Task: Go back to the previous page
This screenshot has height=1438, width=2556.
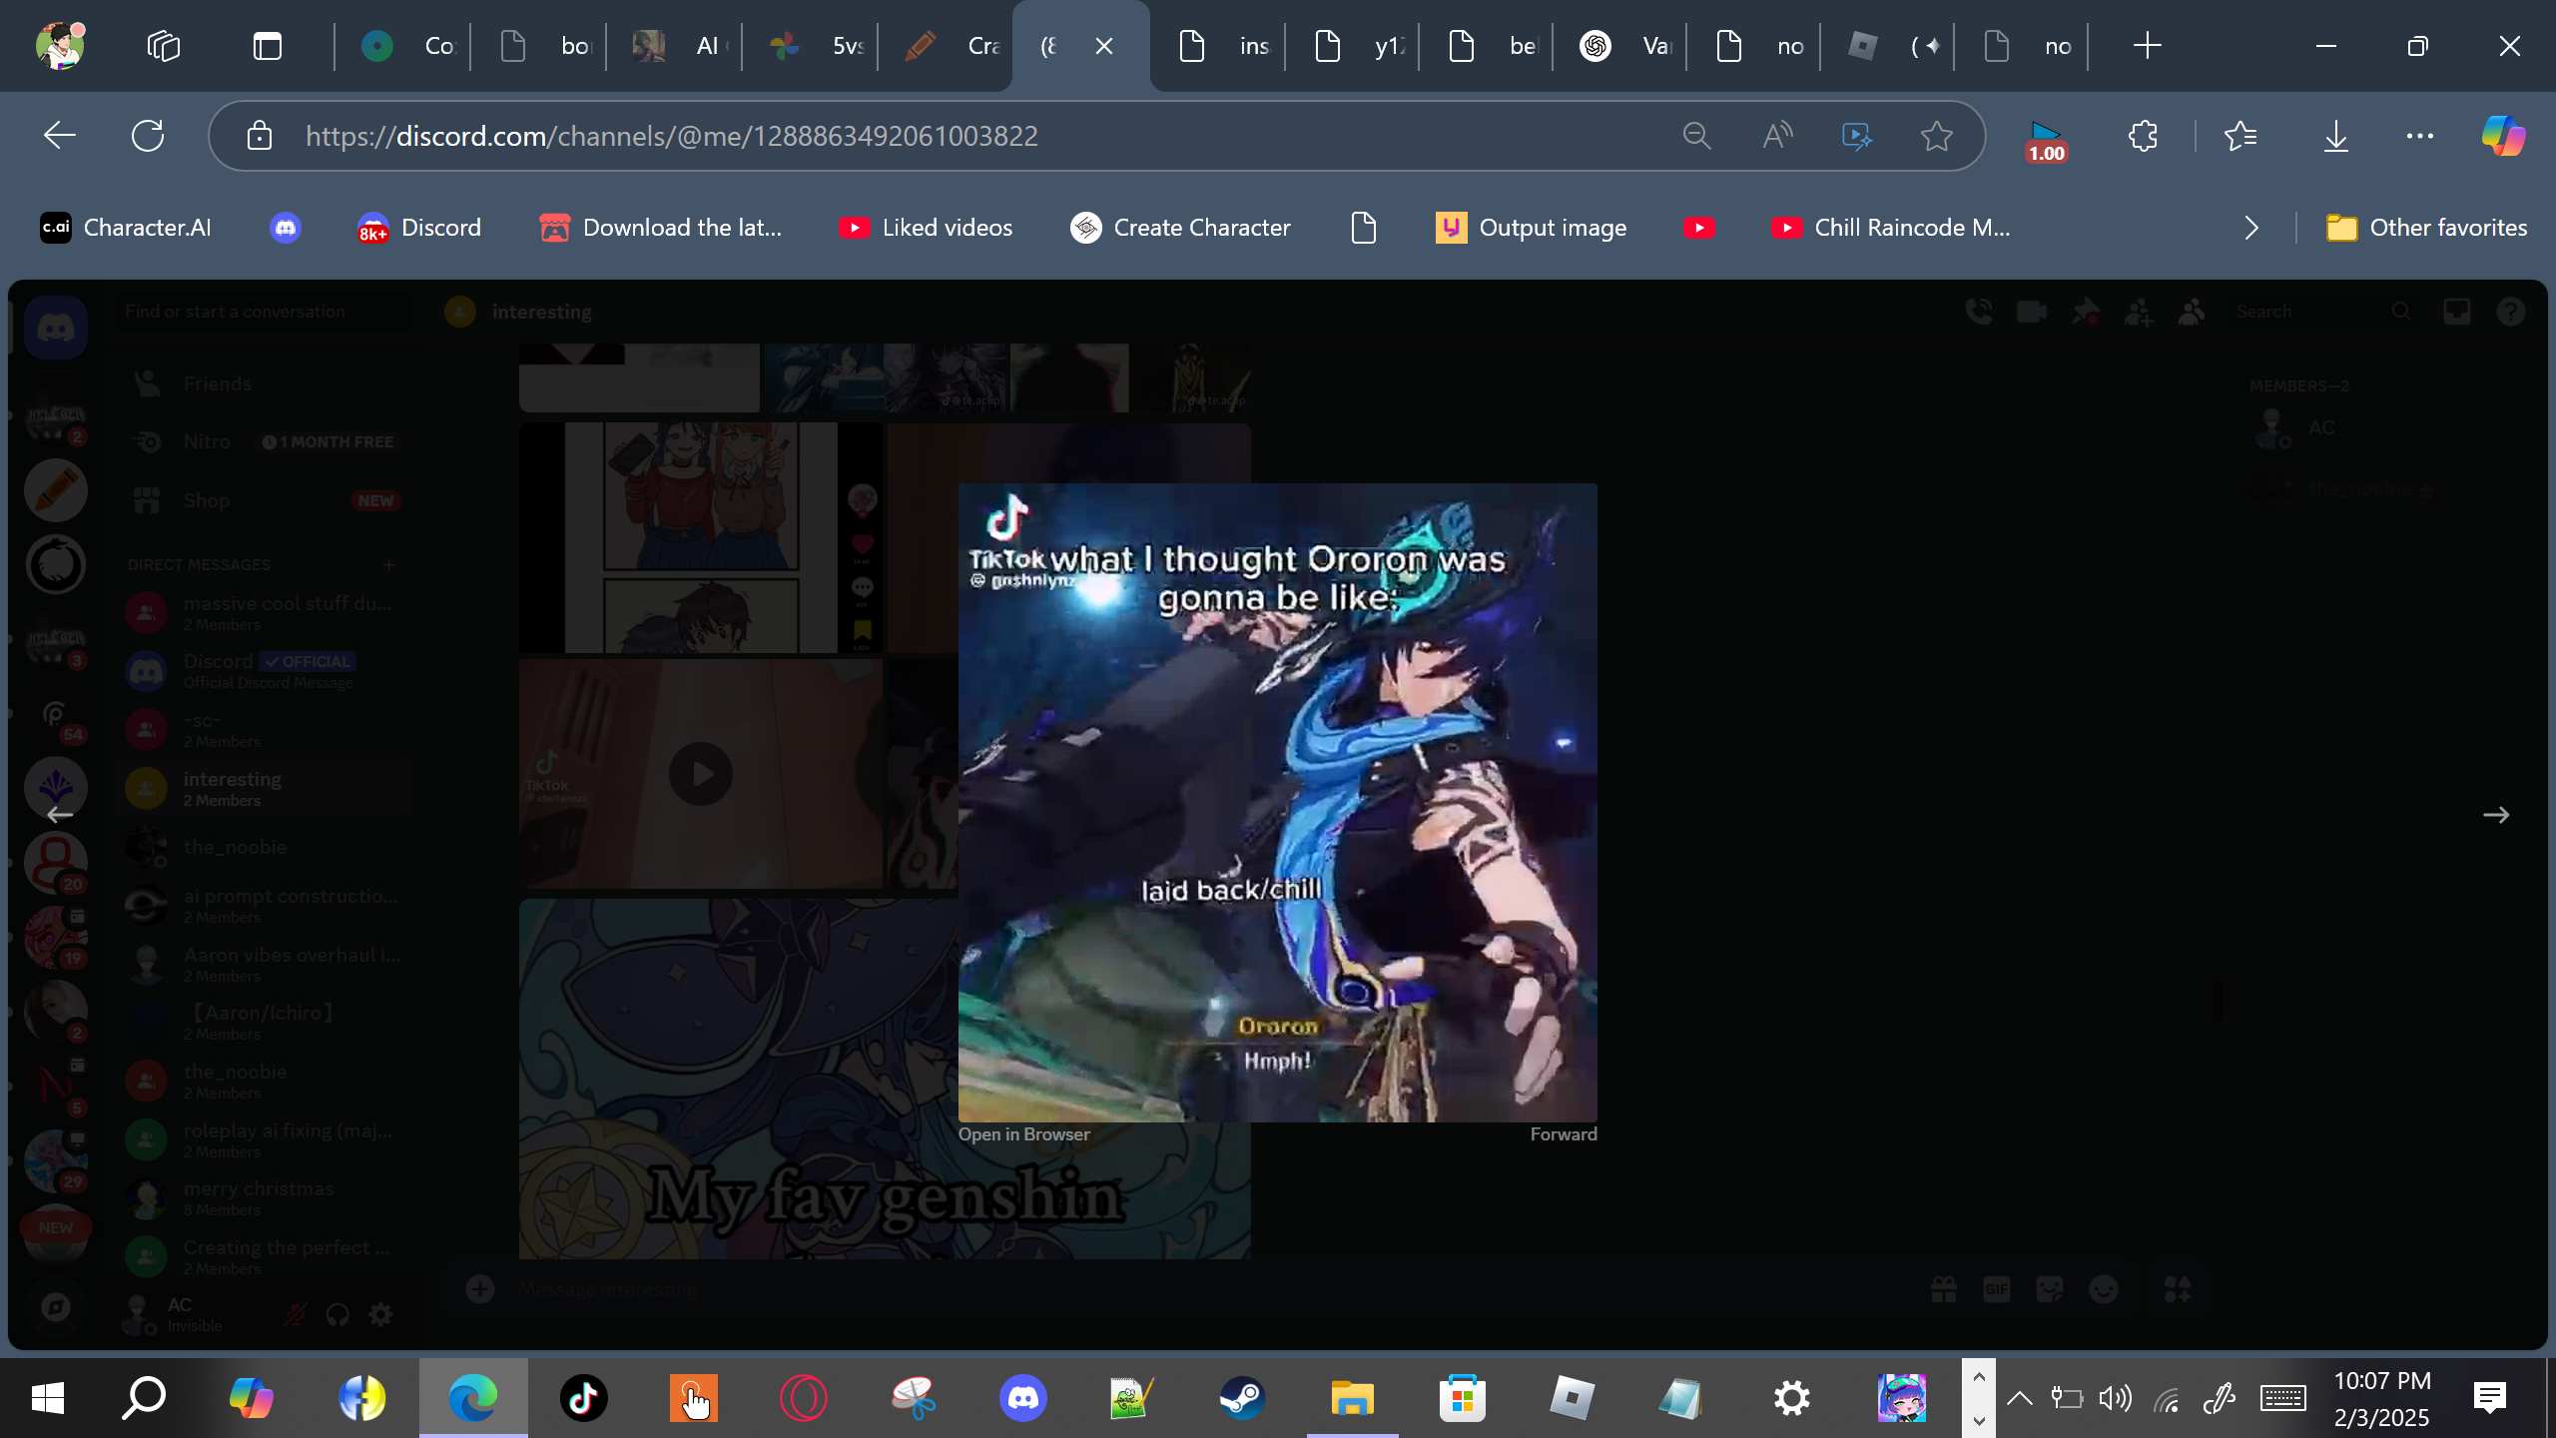Action: click(x=60, y=136)
